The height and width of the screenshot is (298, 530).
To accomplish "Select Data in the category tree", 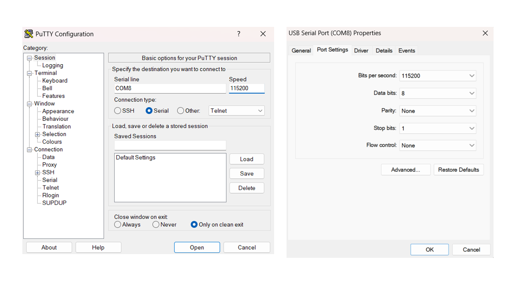I will tap(48, 157).
